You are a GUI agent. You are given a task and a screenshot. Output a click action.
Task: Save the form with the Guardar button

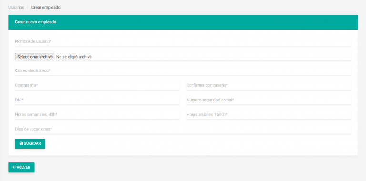[x=30, y=144]
